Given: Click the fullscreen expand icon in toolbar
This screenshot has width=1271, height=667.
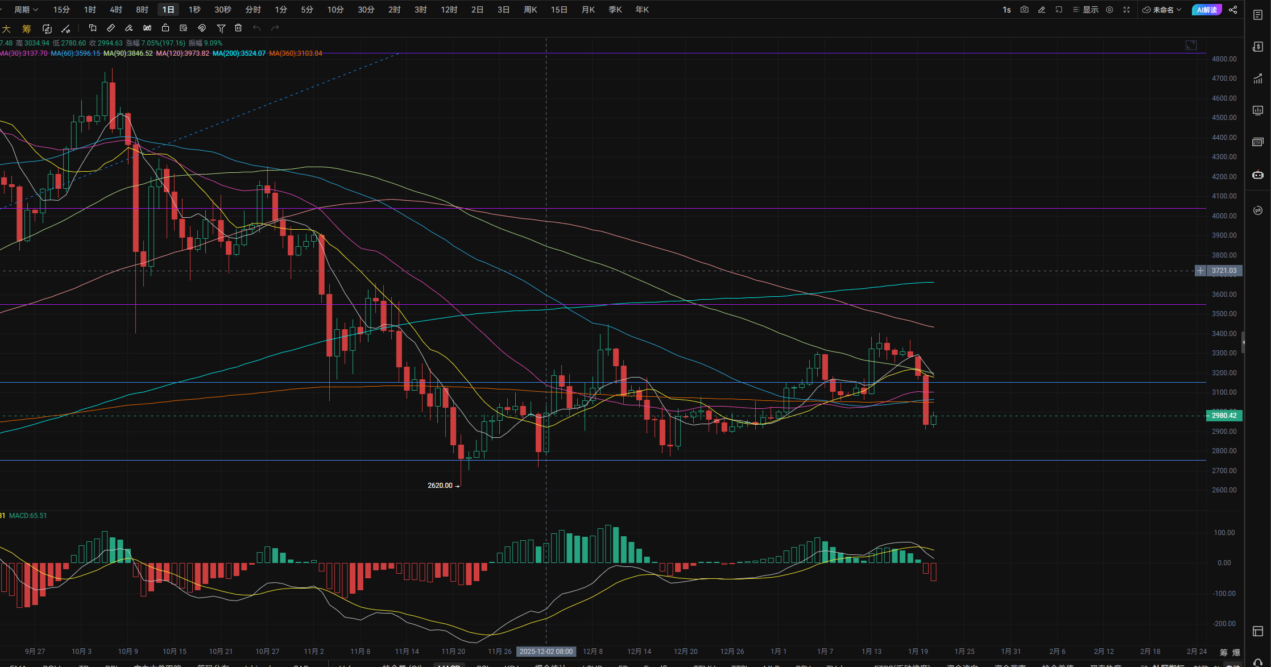Looking at the screenshot, I should (1127, 10).
